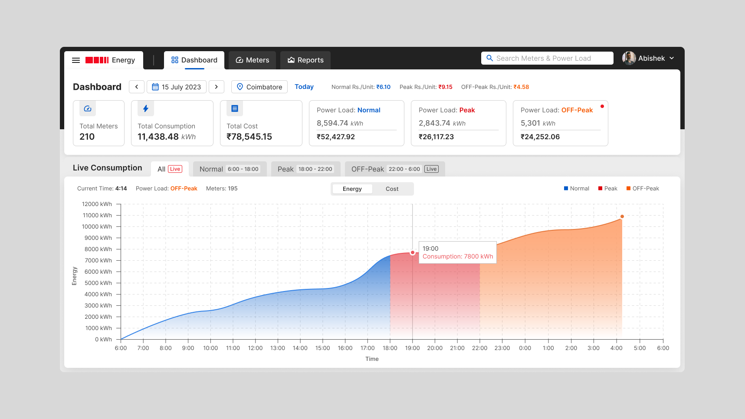Advance to the next date
The image size is (745, 419).
pyautogui.click(x=217, y=87)
